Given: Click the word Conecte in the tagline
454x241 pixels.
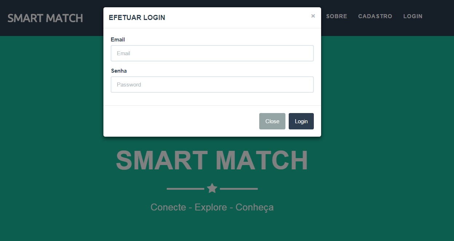Looking at the screenshot, I should (168, 207).
